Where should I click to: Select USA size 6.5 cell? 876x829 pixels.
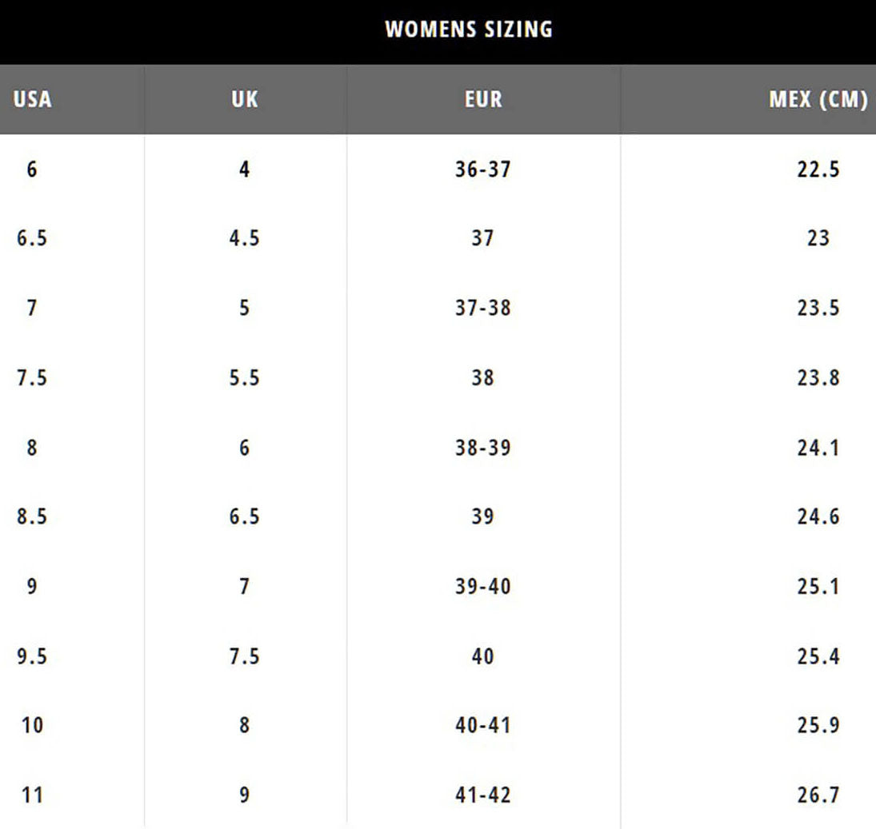(x=32, y=238)
